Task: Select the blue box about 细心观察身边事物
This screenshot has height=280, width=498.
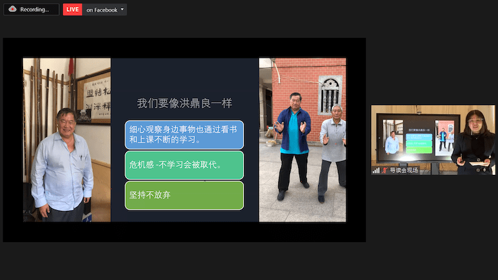Action: point(184,134)
